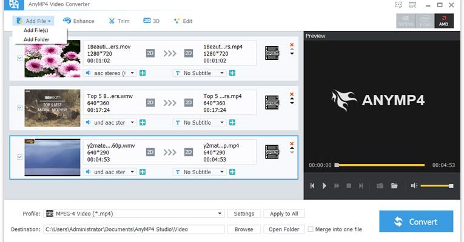Click Apply to All button
The image size is (464, 242).
(284, 214)
